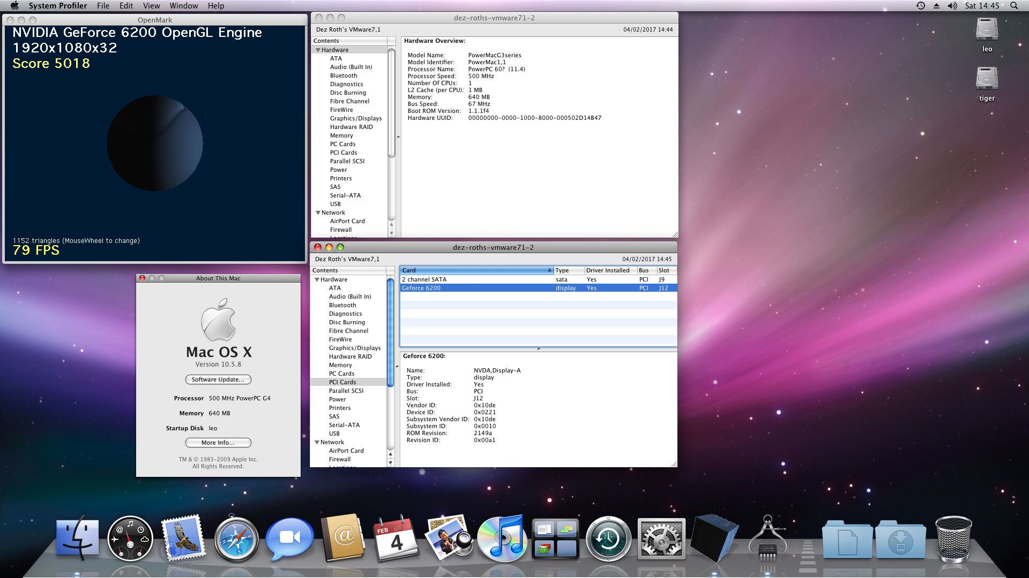Click the volume icon in menu bar
Viewport: 1029px width, 578px height.
(952, 5)
